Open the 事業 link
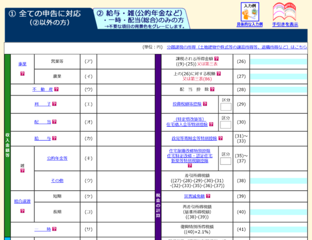This screenshot has width=312, height=240. (x=22, y=64)
